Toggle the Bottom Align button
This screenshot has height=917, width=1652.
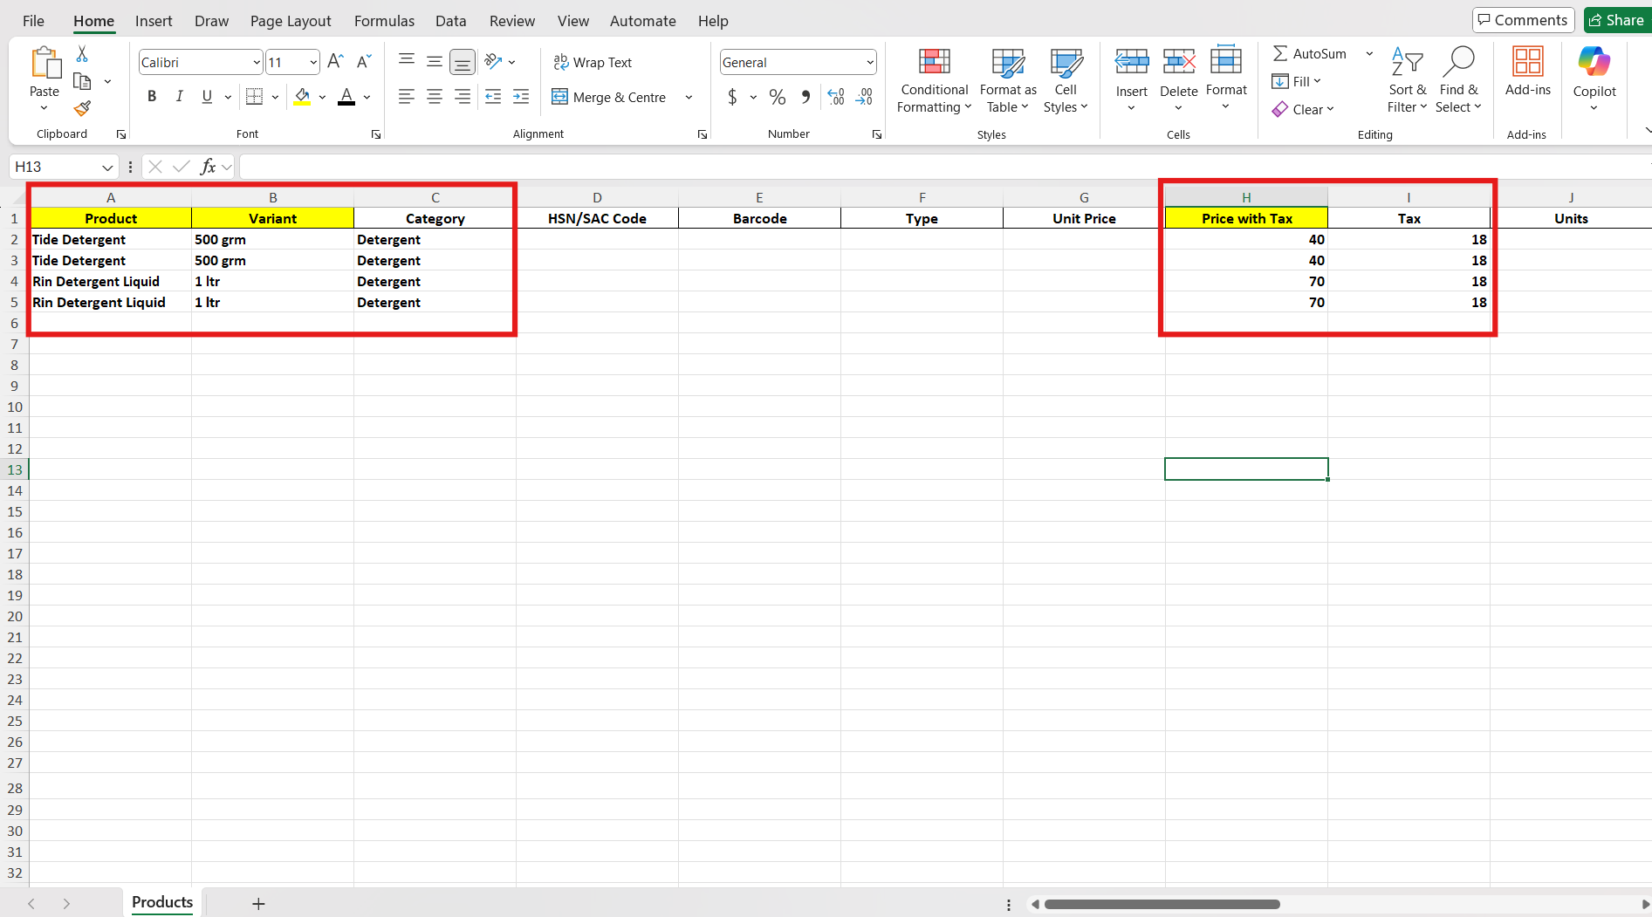point(463,61)
